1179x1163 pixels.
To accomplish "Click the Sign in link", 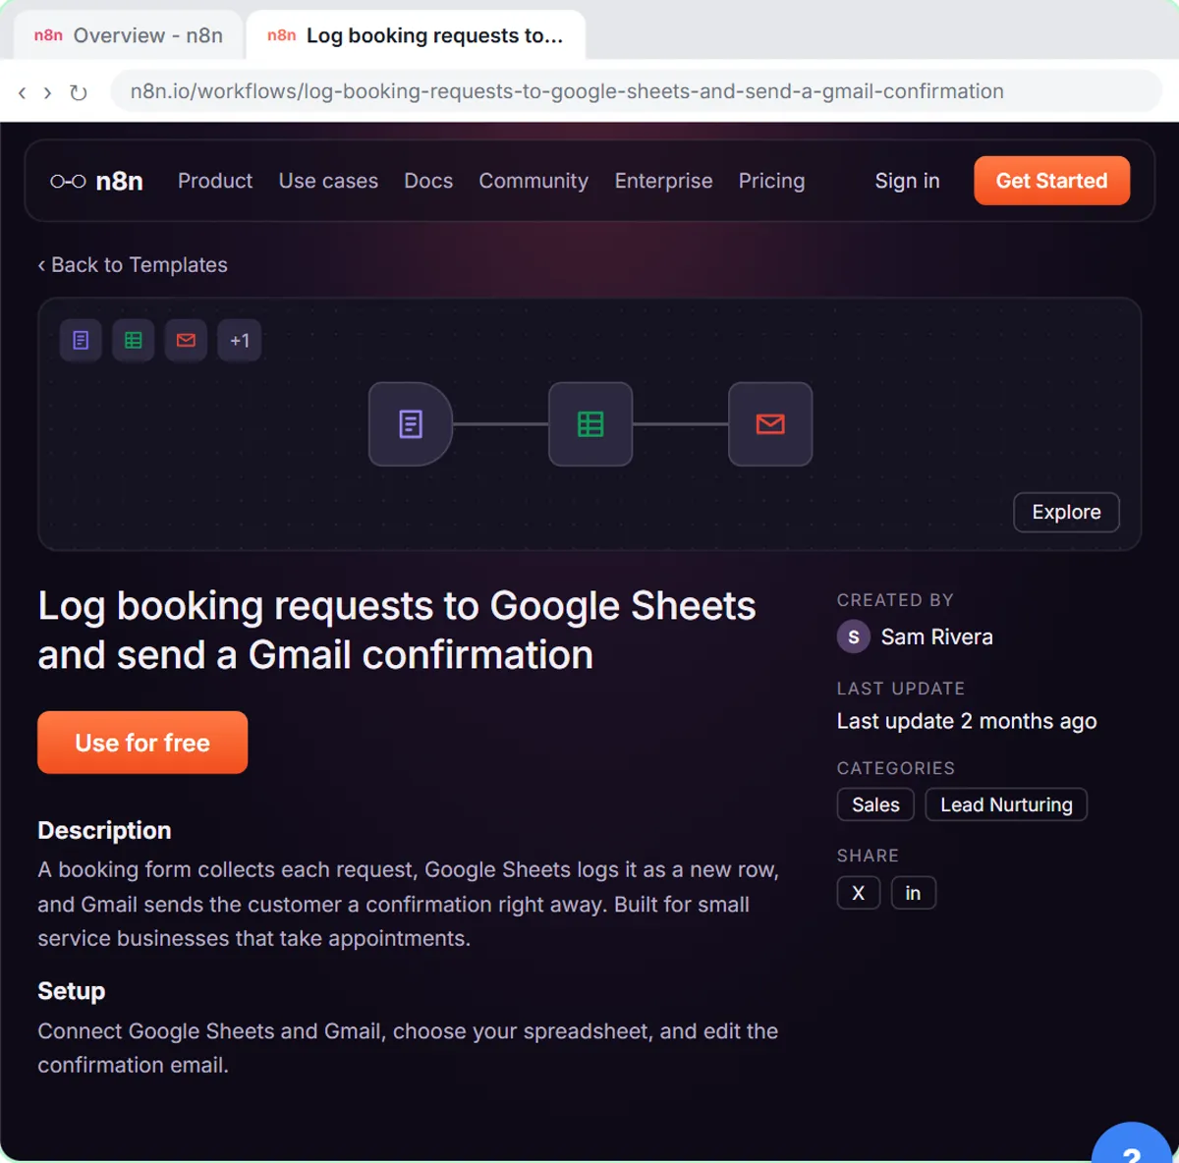I will 907,181.
